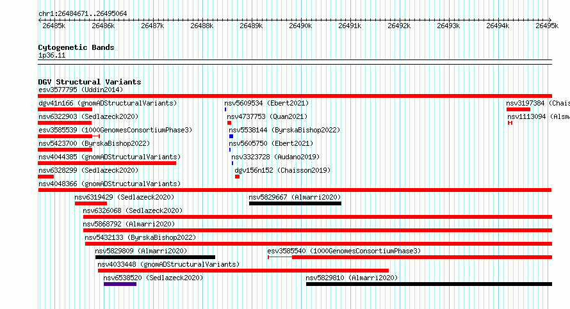The image size is (570, 309).
Task: Select the red square under nsv4737753
Action: tap(229, 123)
